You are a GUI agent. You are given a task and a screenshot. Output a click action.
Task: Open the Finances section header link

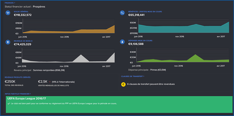coord(10,2)
